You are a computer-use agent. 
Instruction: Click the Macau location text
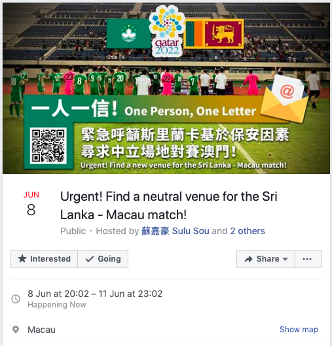41,330
